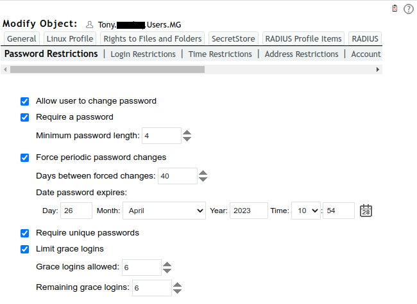Screen dimensions: 417x304
Task: Uncheck Require a password
Action: (x=25, y=117)
